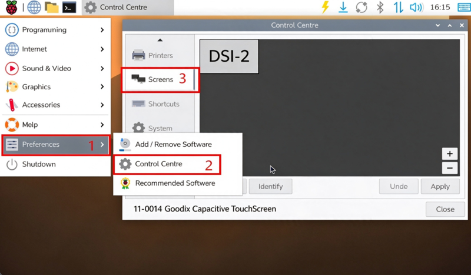The width and height of the screenshot is (471, 275).
Task: Click the Add / Remove Software disc icon
Action: click(x=125, y=144)
